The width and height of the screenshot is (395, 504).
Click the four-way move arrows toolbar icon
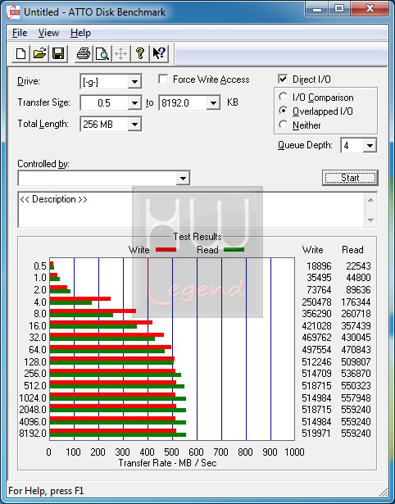(120, 53)
